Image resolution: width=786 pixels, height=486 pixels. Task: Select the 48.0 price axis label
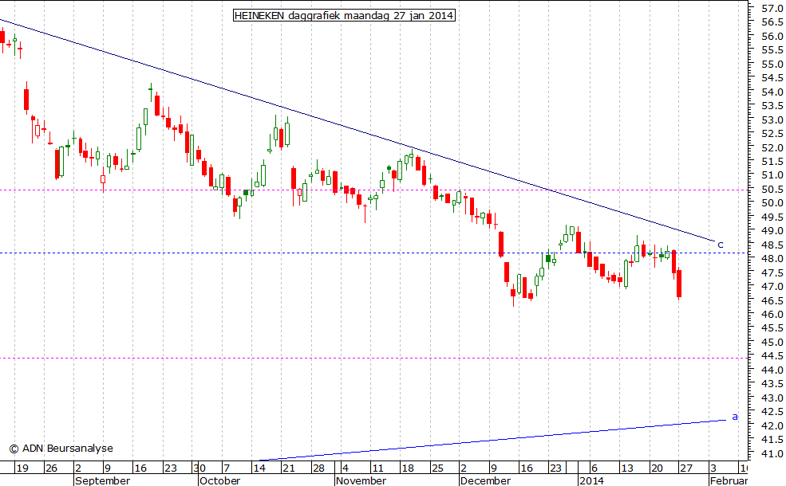tap(772, 259)
